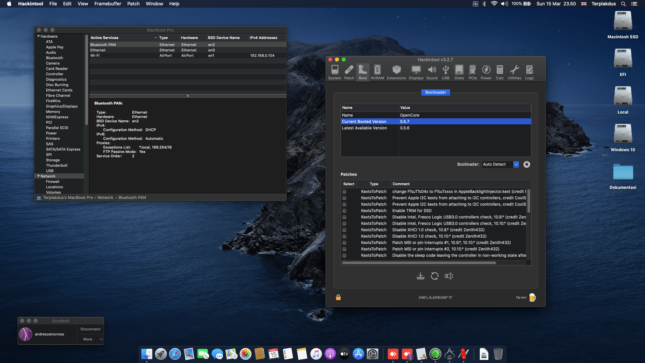
Task: Click the orange lock icon
Action: click(x=338, y=297)
